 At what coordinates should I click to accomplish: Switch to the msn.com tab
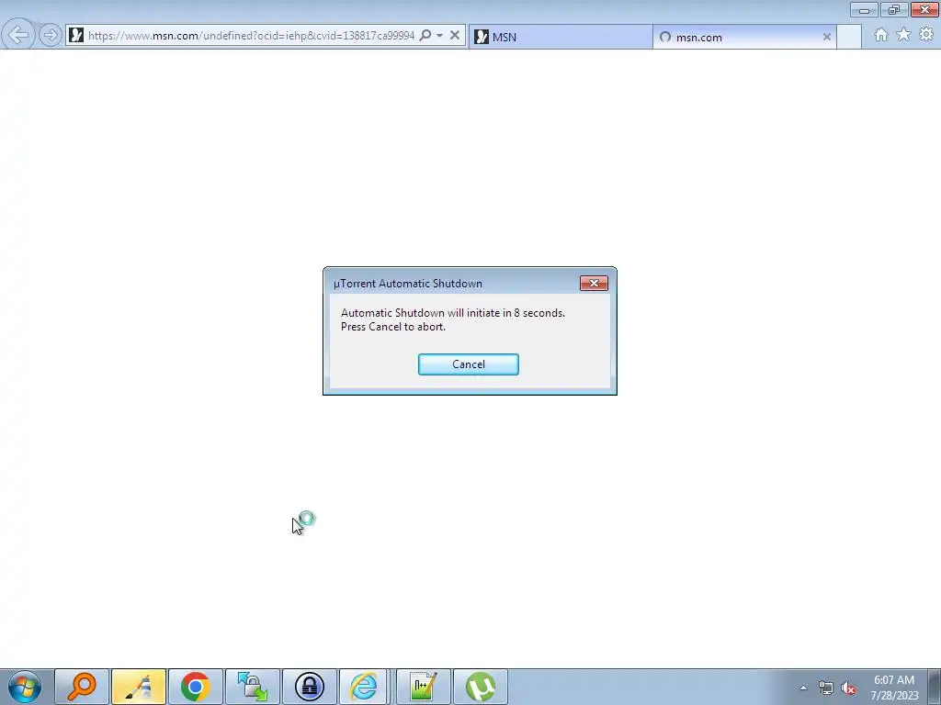coord(744,37)
